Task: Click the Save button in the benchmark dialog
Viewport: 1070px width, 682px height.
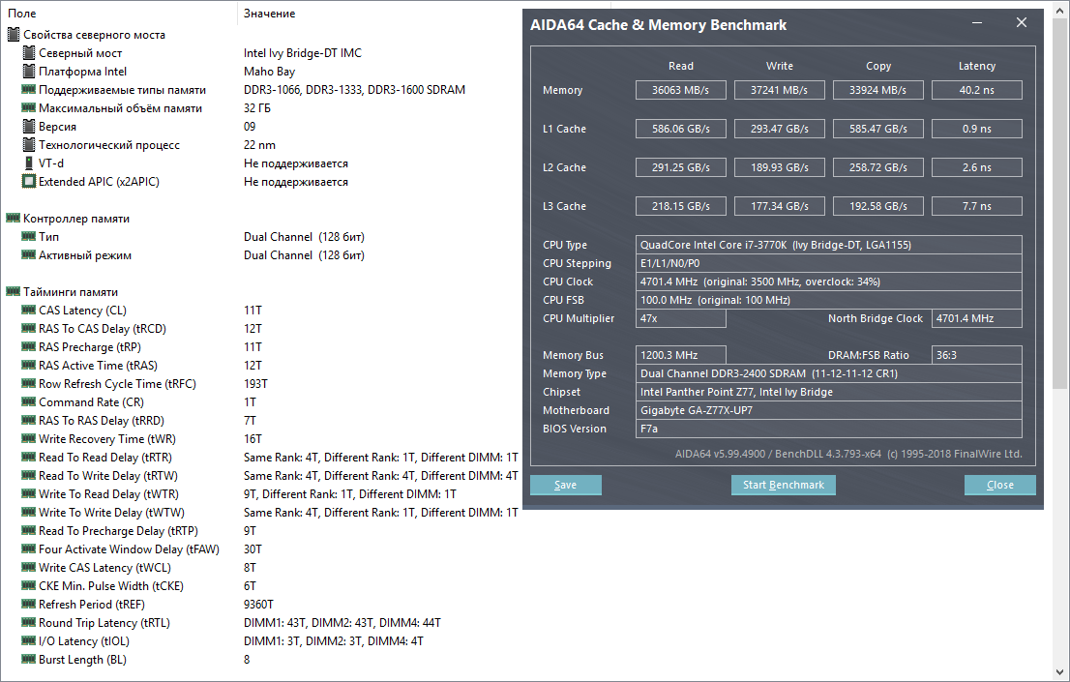Action: pyautogui.click(x=566, y=485)
